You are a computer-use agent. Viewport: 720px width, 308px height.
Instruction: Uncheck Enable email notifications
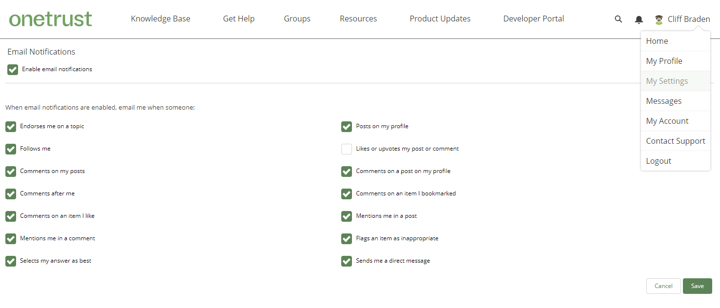click(13, 70)
